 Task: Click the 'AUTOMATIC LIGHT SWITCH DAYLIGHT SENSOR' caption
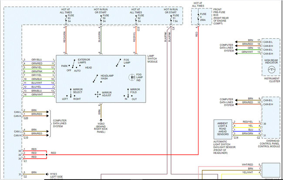(x=224, y=147)
